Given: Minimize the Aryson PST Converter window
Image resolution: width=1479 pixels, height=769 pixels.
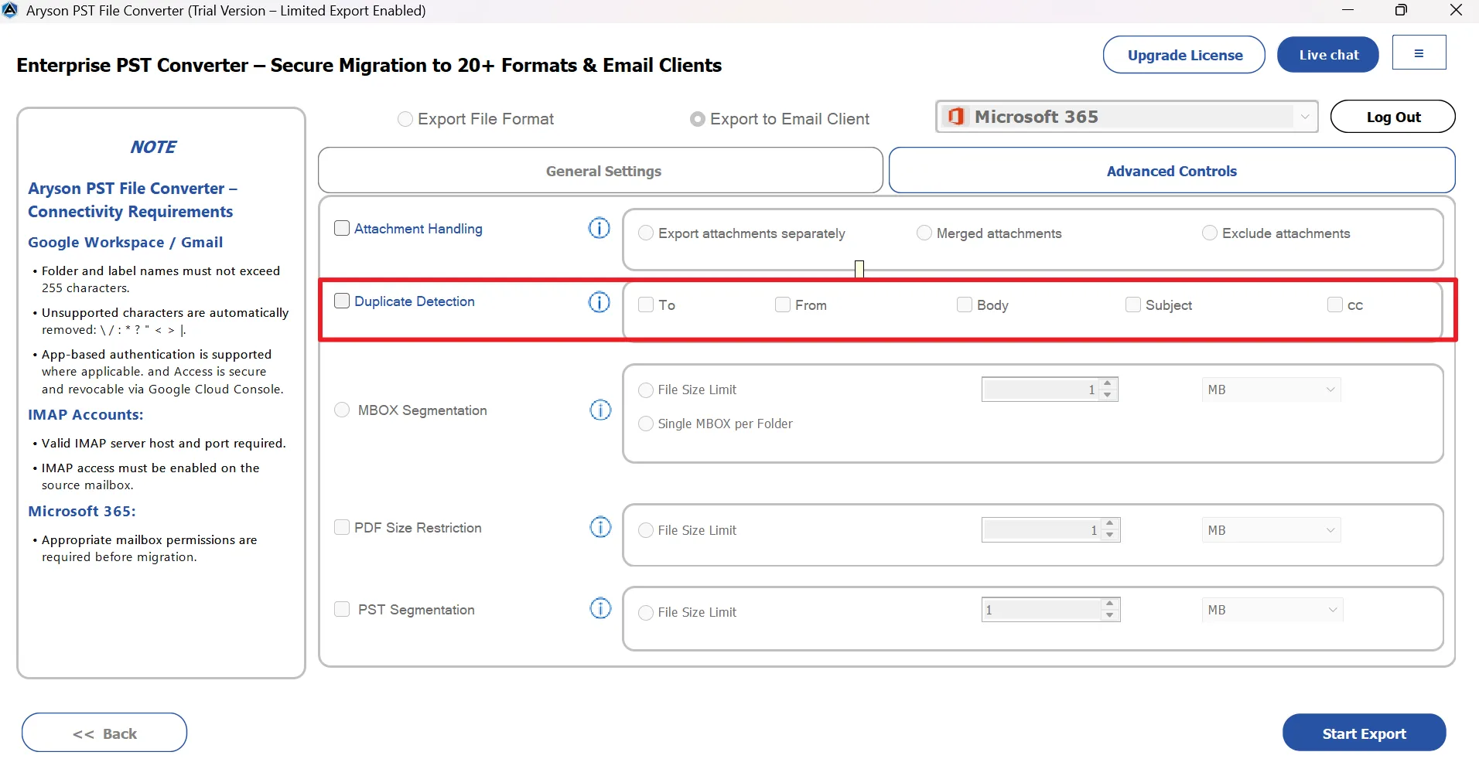Looking at the screenshot, I should 1348,10.
